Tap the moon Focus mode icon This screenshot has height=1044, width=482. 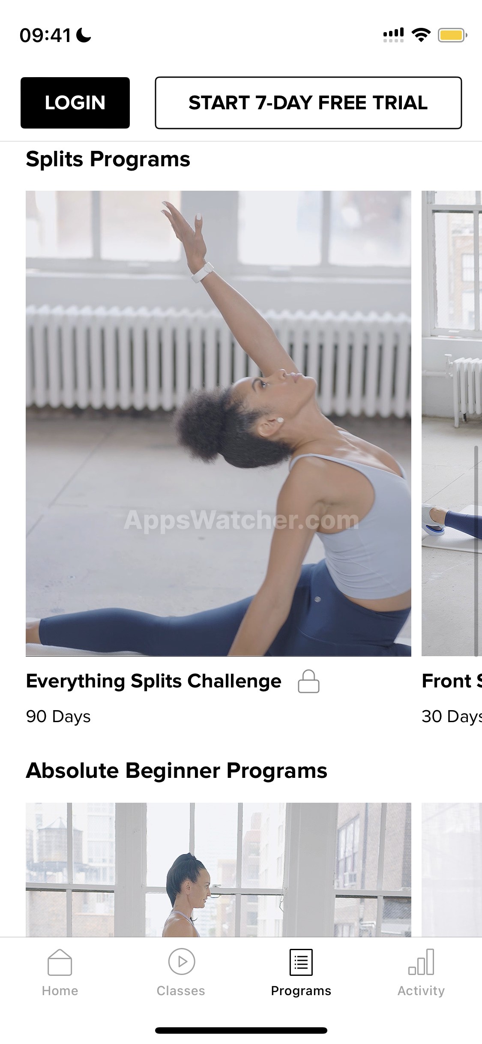pos(84,35)
